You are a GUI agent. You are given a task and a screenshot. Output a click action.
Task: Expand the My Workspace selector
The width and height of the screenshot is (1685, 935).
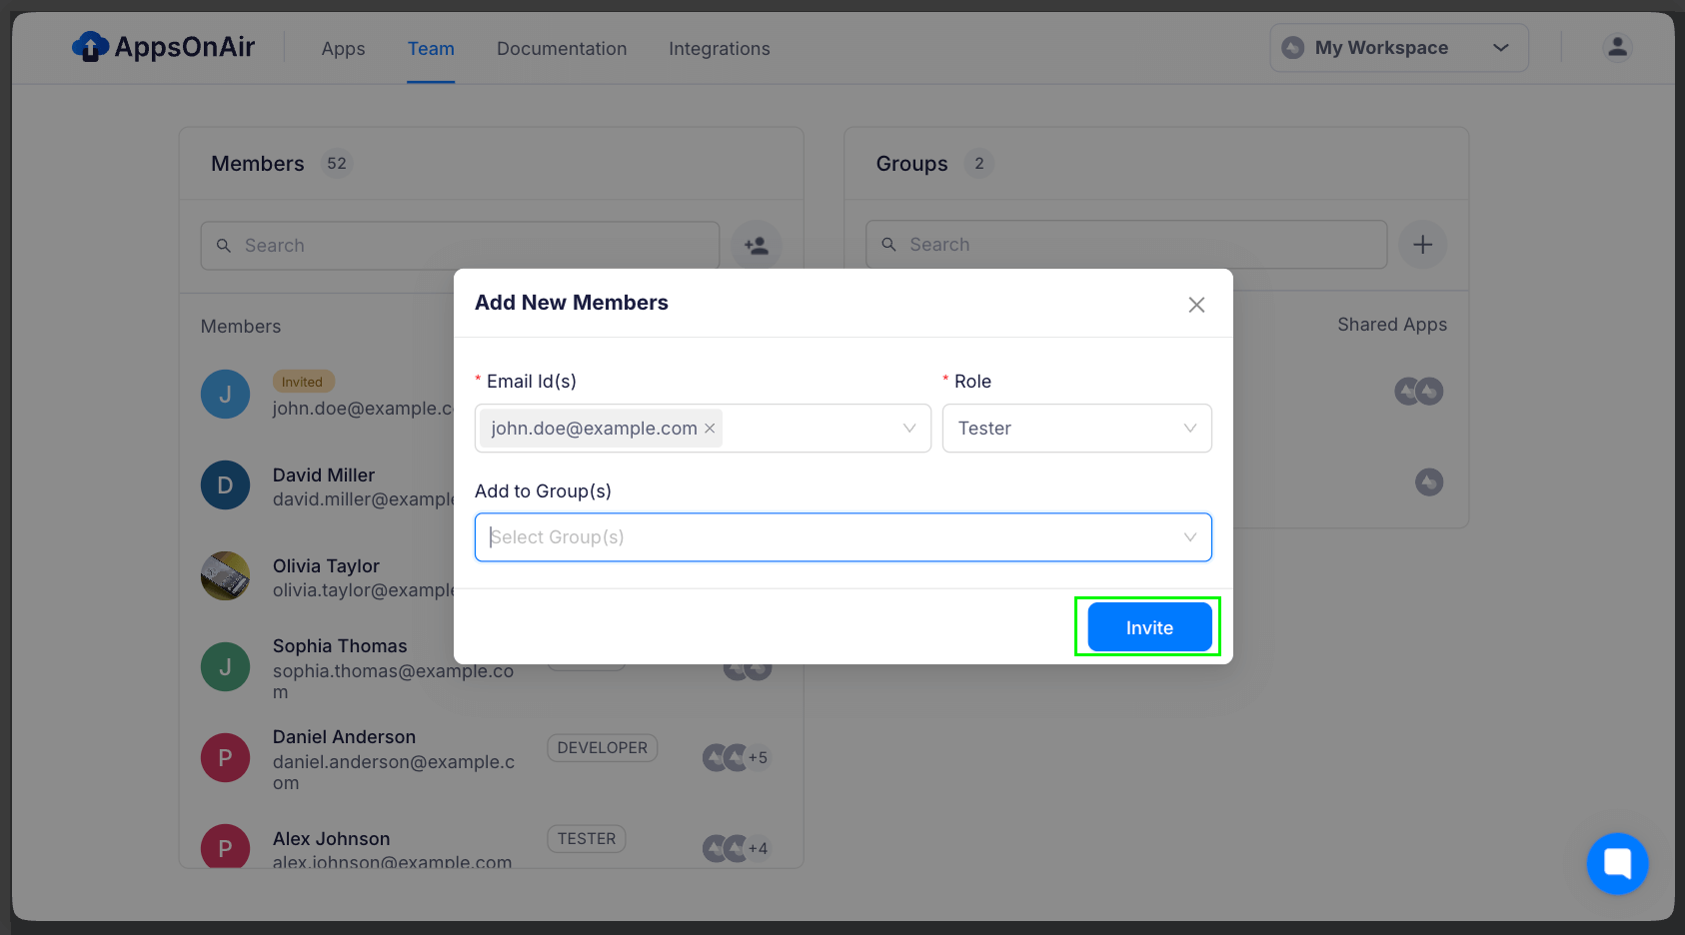(1398, 48)
